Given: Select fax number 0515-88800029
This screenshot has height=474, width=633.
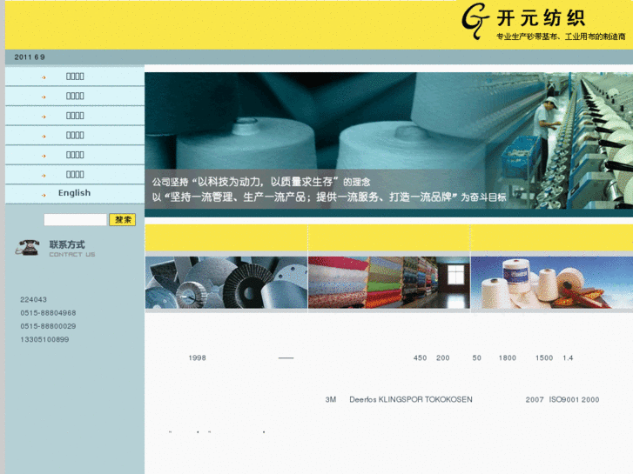Looking at the screenshot, I should (x=48, y=326).
